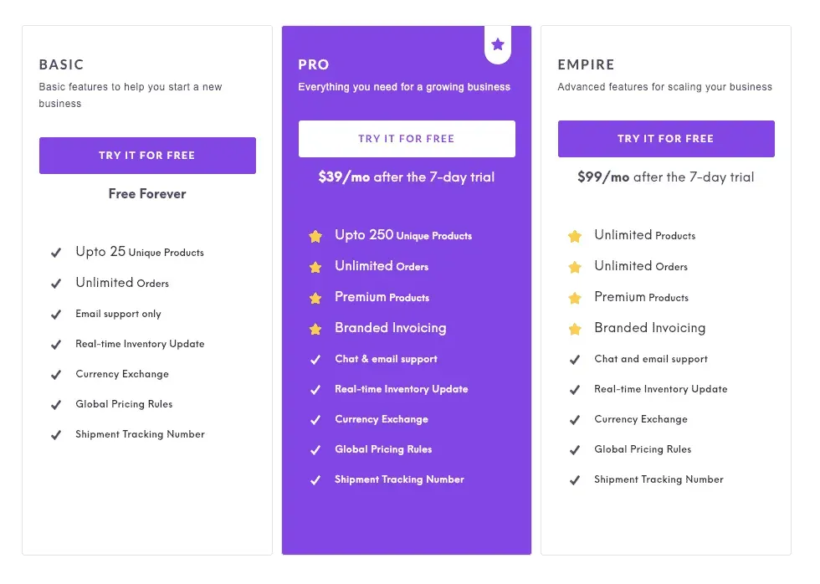Click checkmark beside Basic Global Pricing Rules
The image size is (820, 584).
[56, 405]
